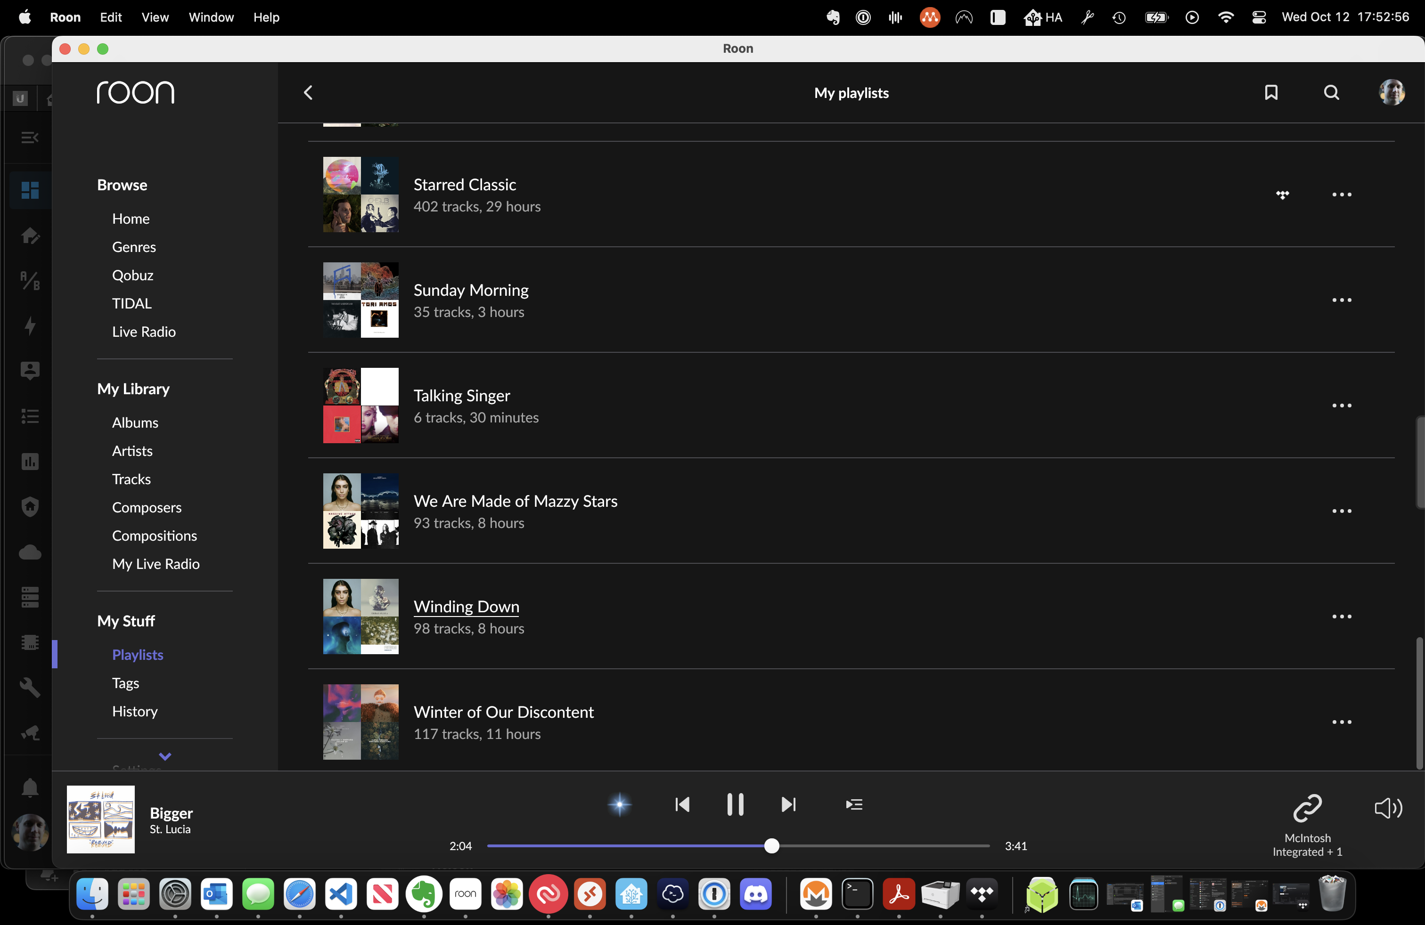The width and height of the screenshot is (1425, 925).
Task: Open notifications via the bell icon
Action: (x=30, y=788)
